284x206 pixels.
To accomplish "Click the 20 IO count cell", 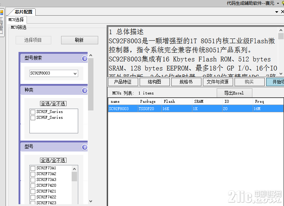I will point(237,109).
